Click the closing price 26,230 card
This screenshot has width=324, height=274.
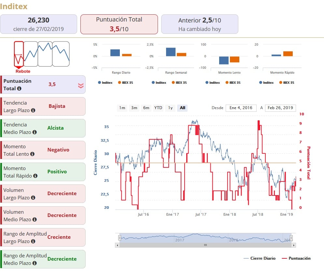(39, 24)
